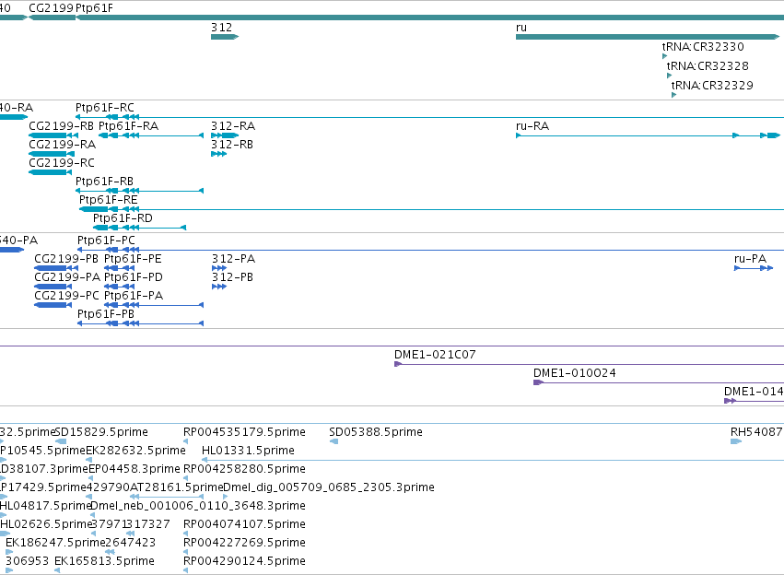784x575 pixels.
Task: Click the ru-PA protein label
Action: [x=751, y=259]
